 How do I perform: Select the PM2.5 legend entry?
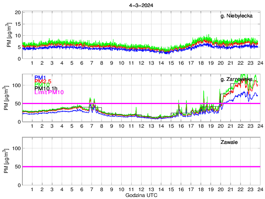43,81
